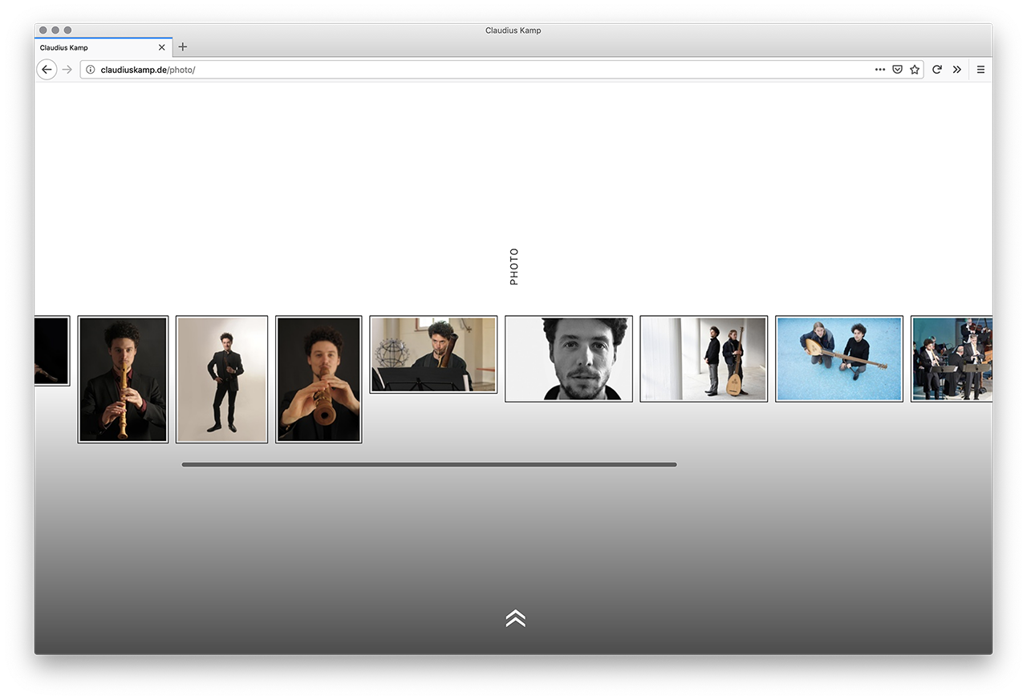Reload the page with the refresh icon
The width and height of the screenshot is (1027, 700).
(x=936, y=70)
